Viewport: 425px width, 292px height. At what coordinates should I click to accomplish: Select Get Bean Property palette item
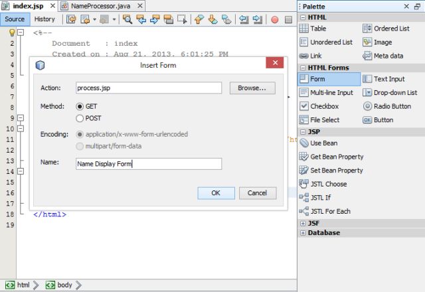click(x=331, y=157)
